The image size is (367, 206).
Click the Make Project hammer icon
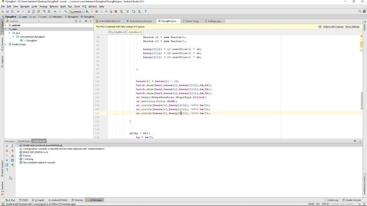coord(66,11)
